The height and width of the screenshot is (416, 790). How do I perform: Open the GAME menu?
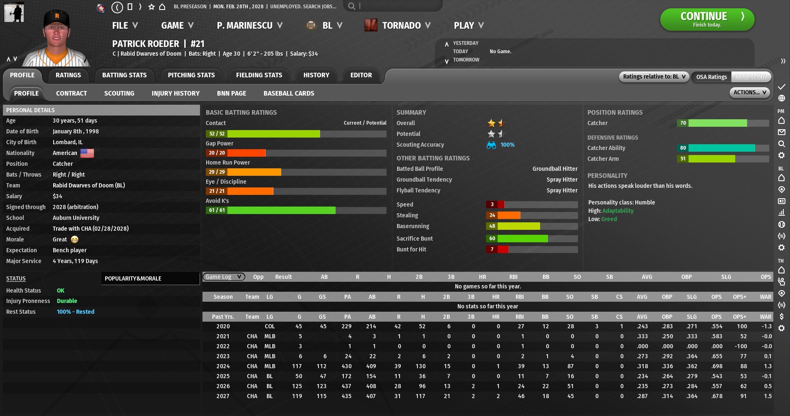tap(178, 25)
